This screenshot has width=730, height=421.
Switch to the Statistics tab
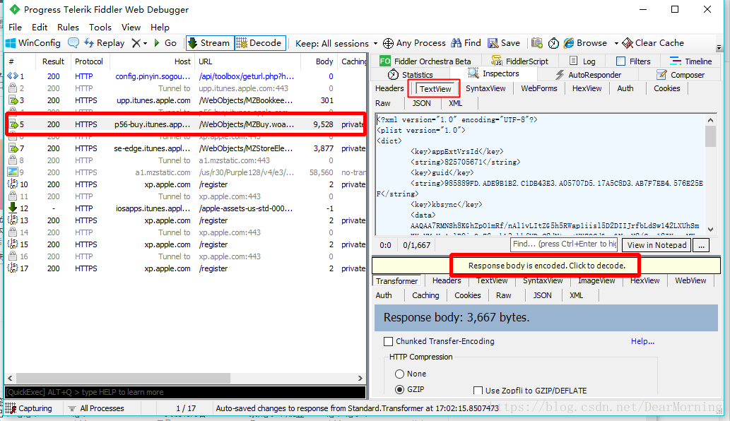[x=410, y=74]
